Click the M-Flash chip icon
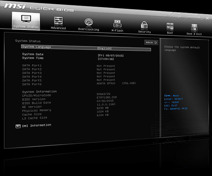This screenshot has height=176, width=212. coord(117,24)
